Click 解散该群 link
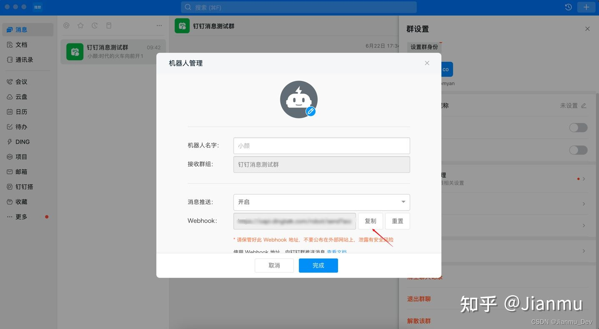 tap(419, 321)
